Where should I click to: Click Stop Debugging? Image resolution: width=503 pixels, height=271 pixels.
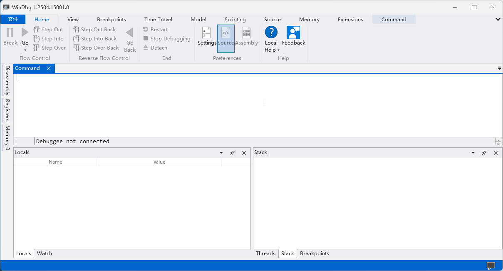click(166, 39)
